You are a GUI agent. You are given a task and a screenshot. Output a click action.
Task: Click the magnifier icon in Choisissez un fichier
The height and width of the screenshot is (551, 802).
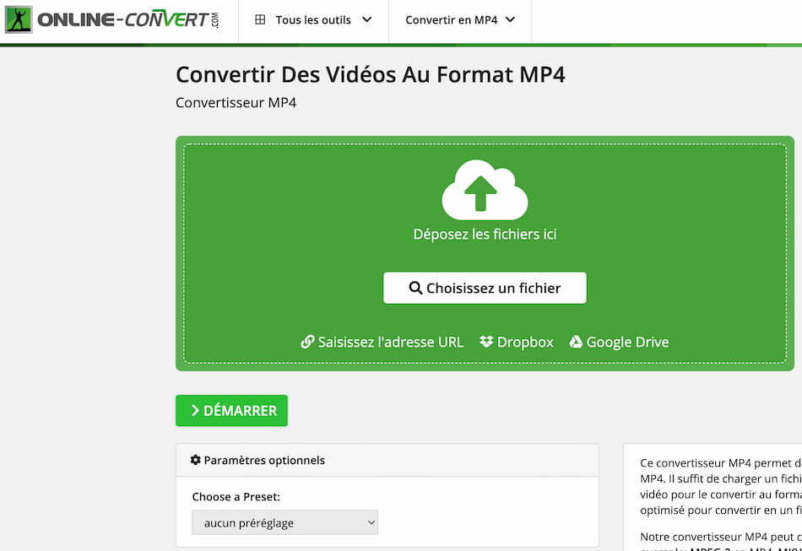tap(415, 288)
